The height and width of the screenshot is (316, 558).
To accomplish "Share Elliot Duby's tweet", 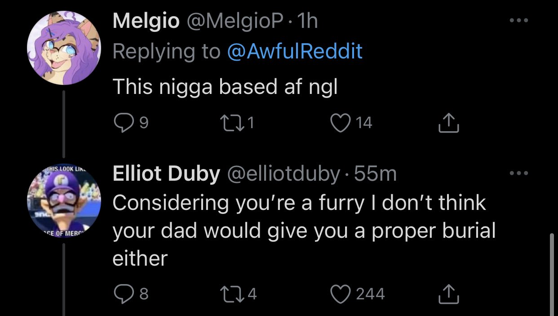I will pyautogui.click(x=448, y=294).
